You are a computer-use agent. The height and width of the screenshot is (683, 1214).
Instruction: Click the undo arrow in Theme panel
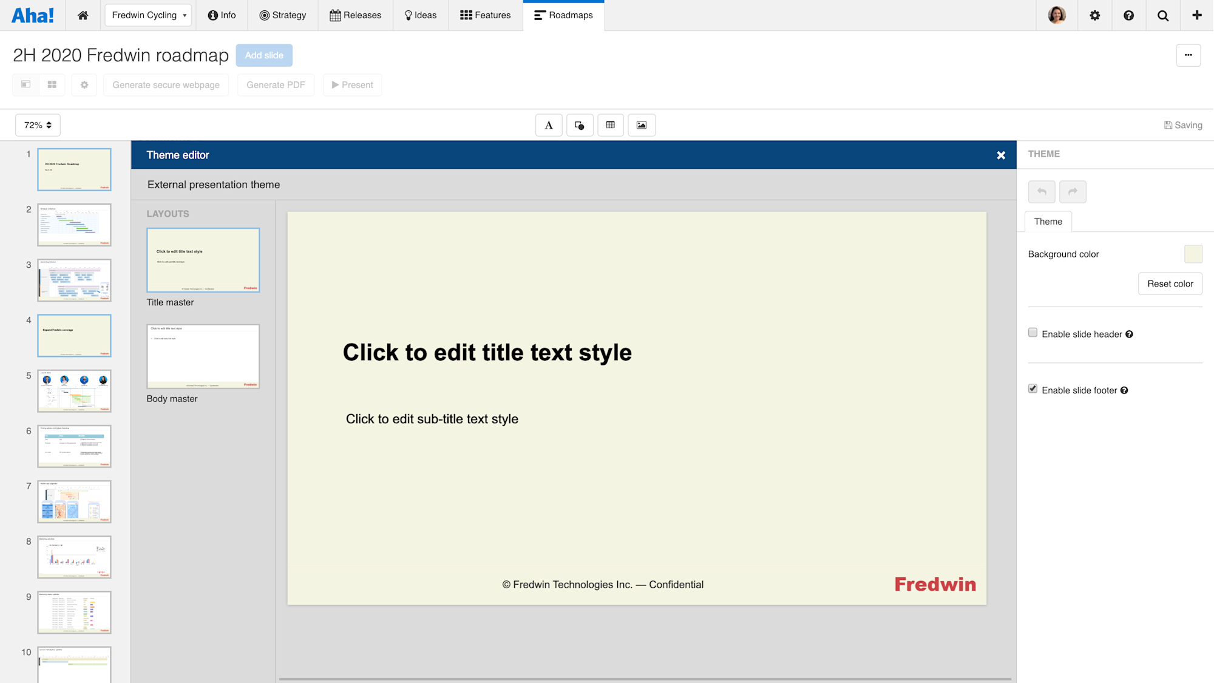pos(1042,192)
